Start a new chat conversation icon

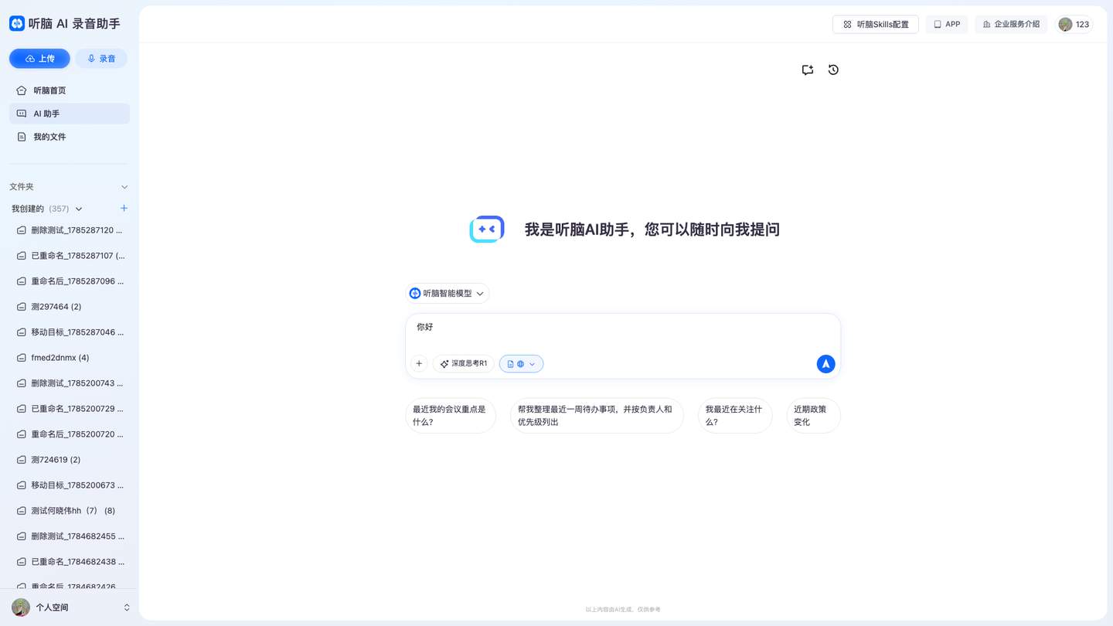808,70
